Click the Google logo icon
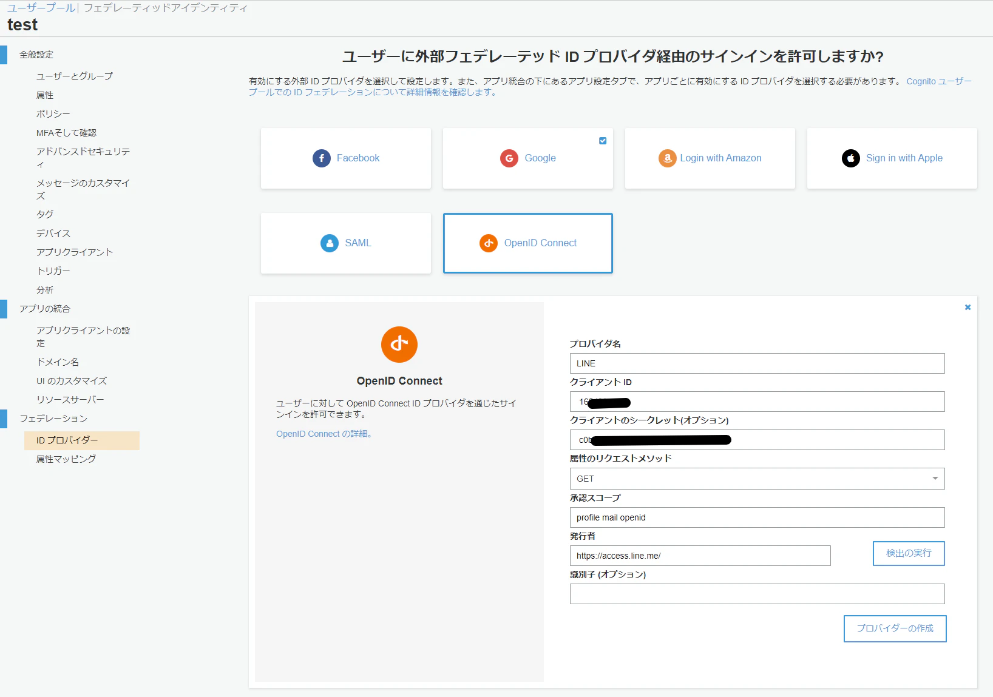 [509, 158]
